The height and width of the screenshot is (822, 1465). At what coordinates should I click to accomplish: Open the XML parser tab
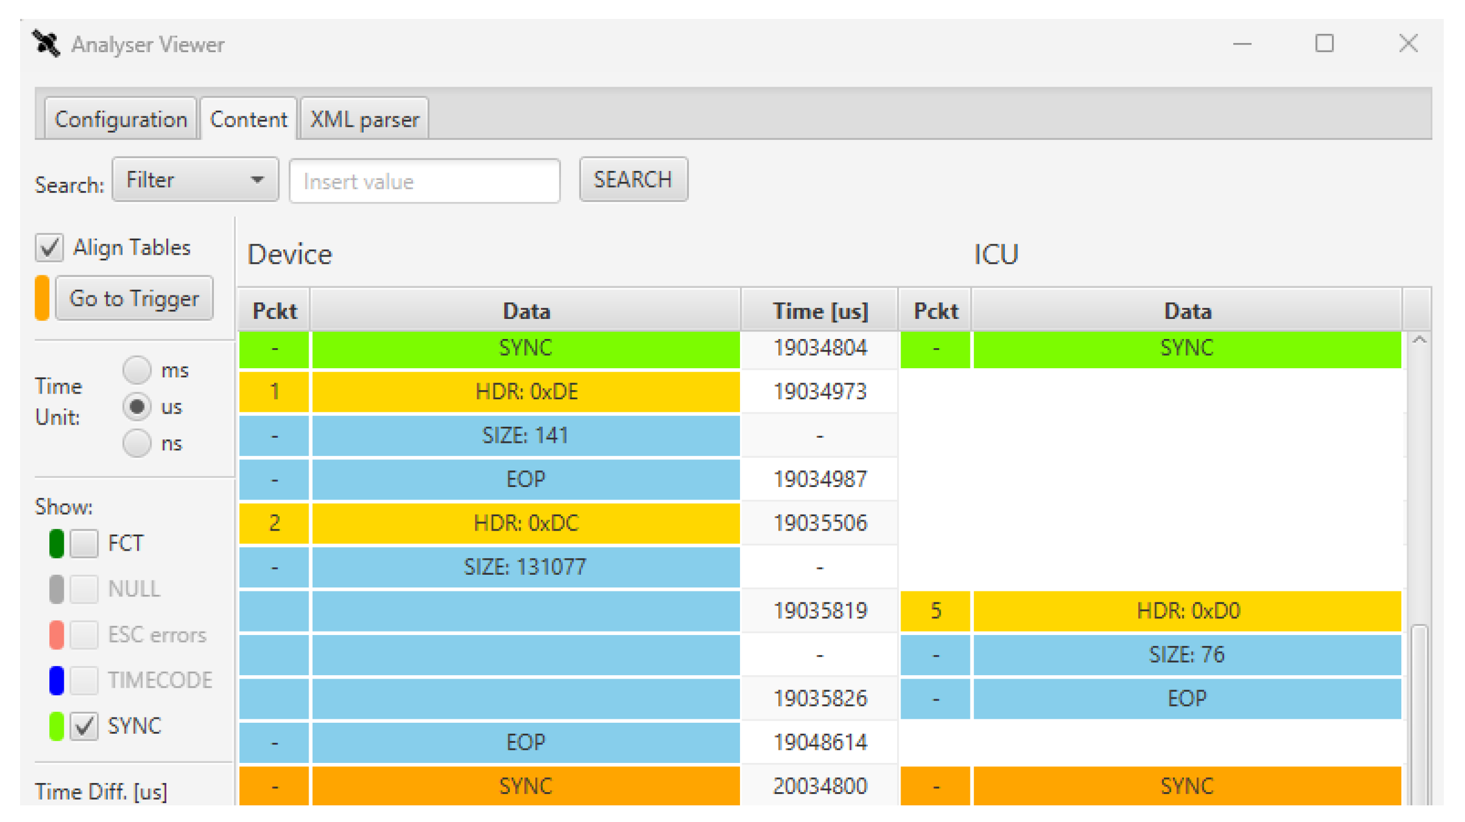[364, 119]
